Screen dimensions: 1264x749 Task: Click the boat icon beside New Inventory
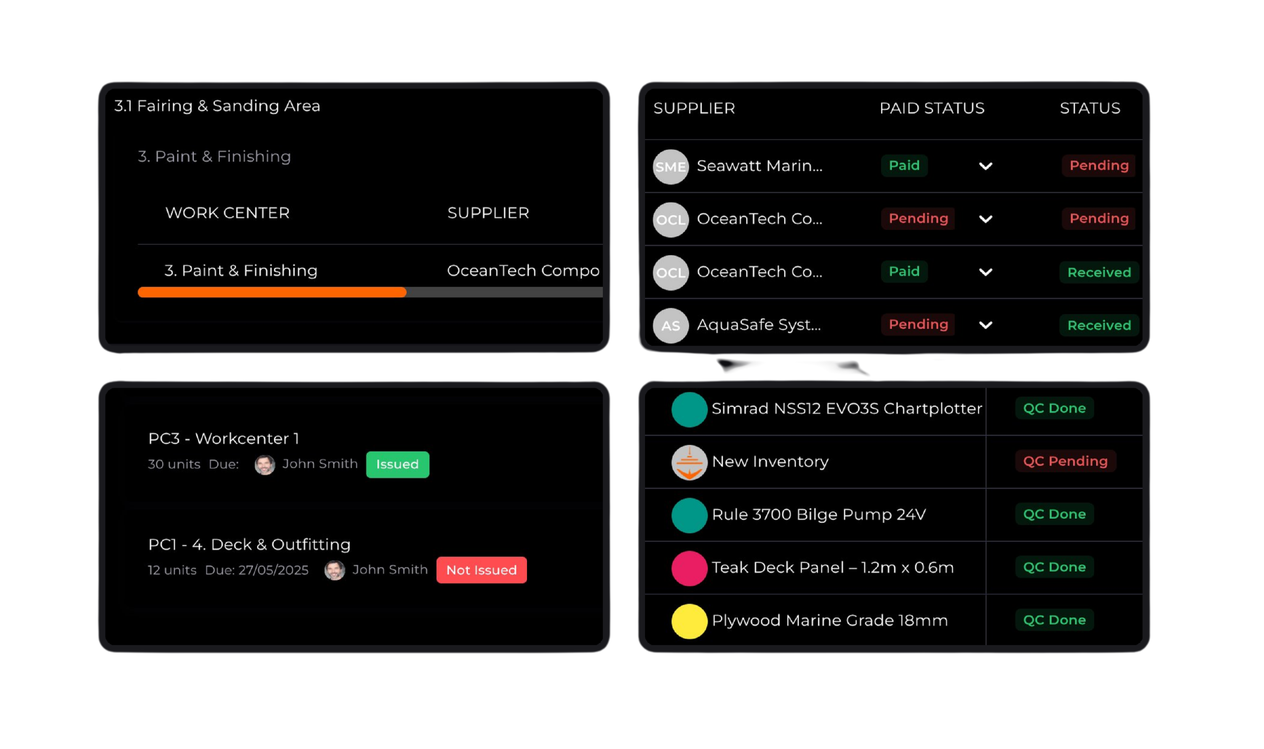click(x=689, y=462)
